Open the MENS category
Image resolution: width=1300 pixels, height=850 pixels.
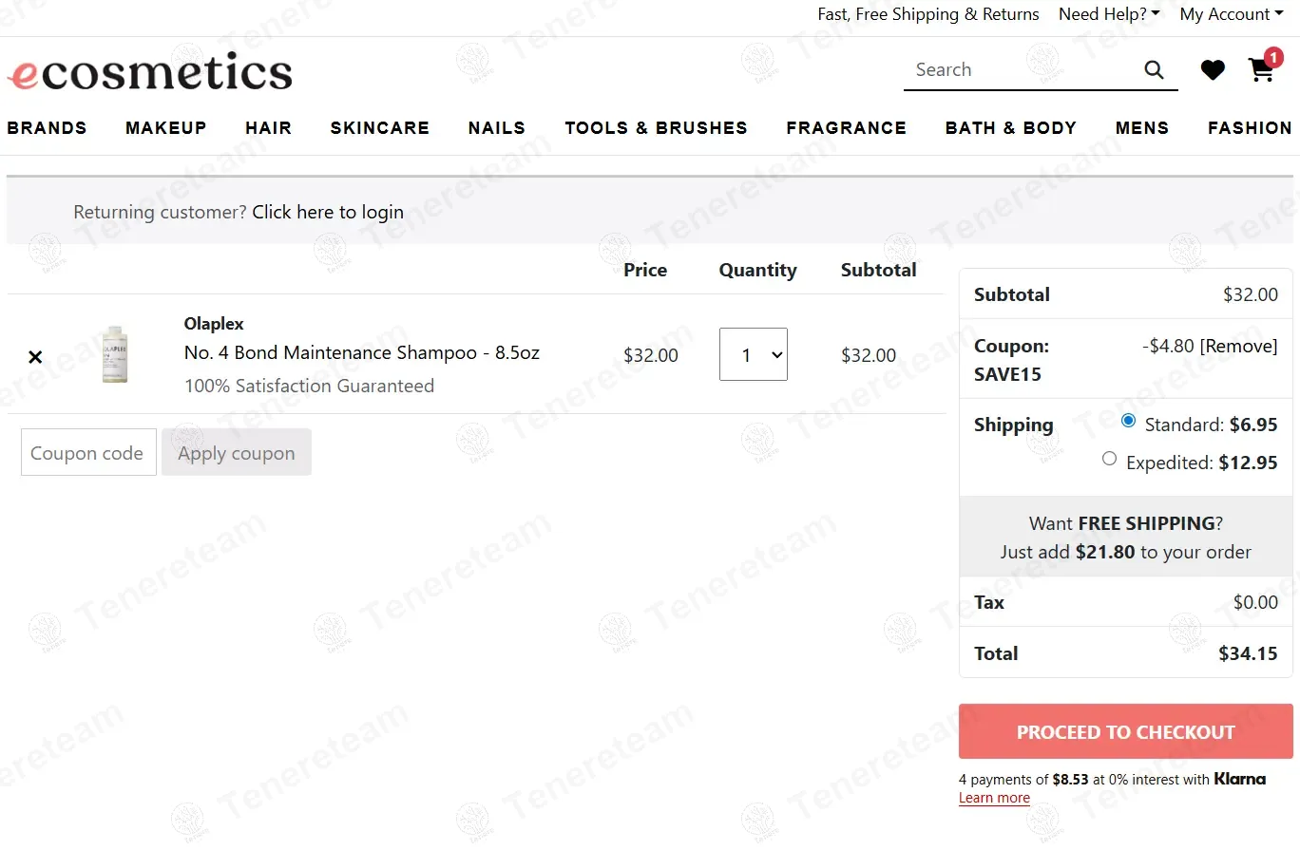point(1142,127)
